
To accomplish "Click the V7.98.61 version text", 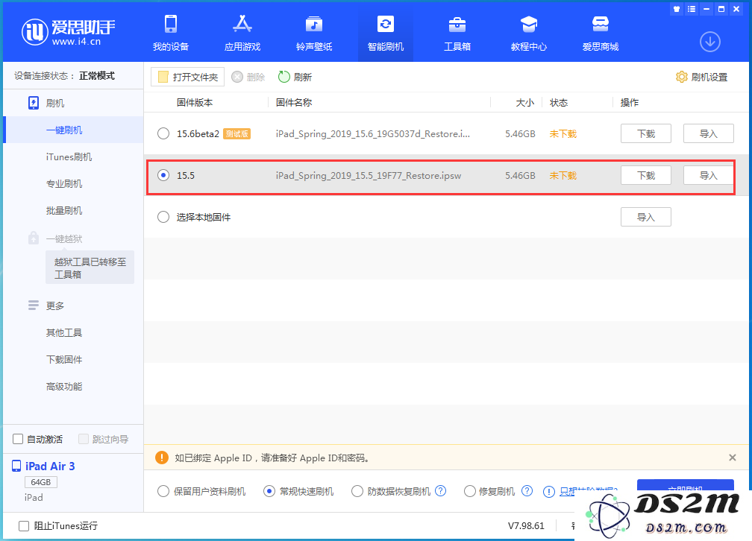I will (x=526, y=525).
